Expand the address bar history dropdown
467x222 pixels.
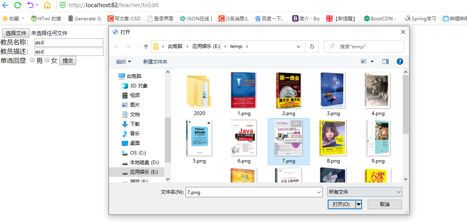[x=299, y=46]
